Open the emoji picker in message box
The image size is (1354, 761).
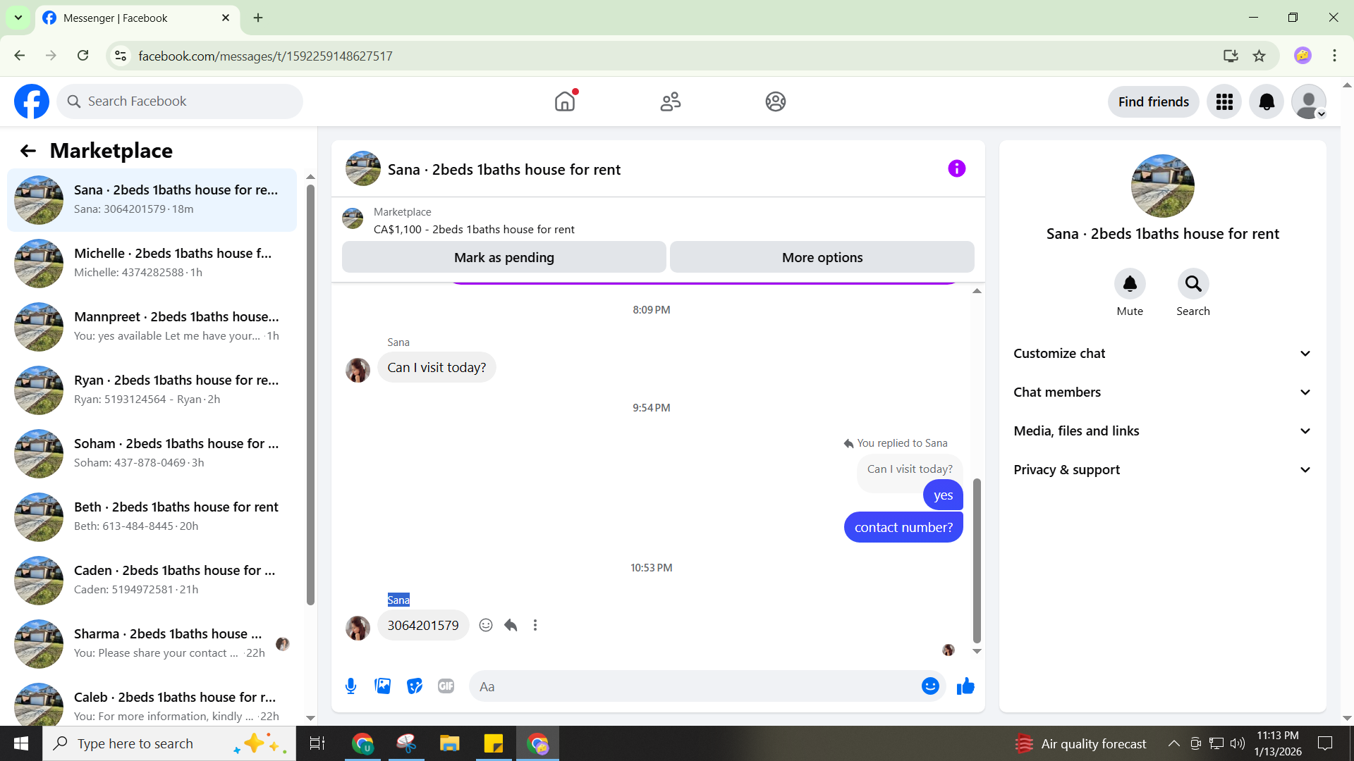coord(930,686)
